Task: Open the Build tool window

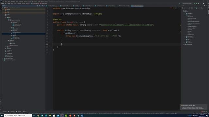Action: coord(25,111)
